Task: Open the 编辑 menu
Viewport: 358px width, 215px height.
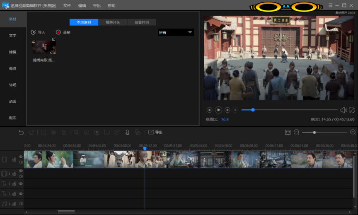Action: (x=82, y=5)
